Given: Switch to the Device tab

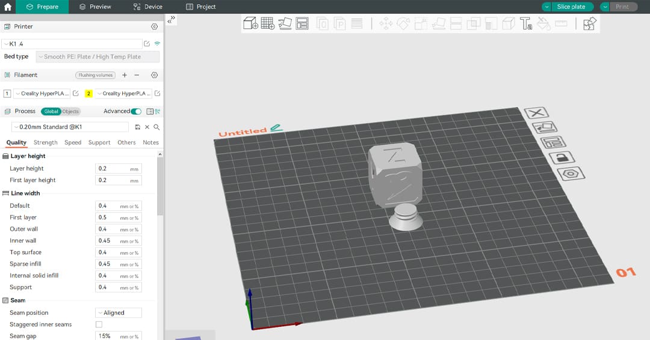Looking at the screenshot, I should point(148,7).
